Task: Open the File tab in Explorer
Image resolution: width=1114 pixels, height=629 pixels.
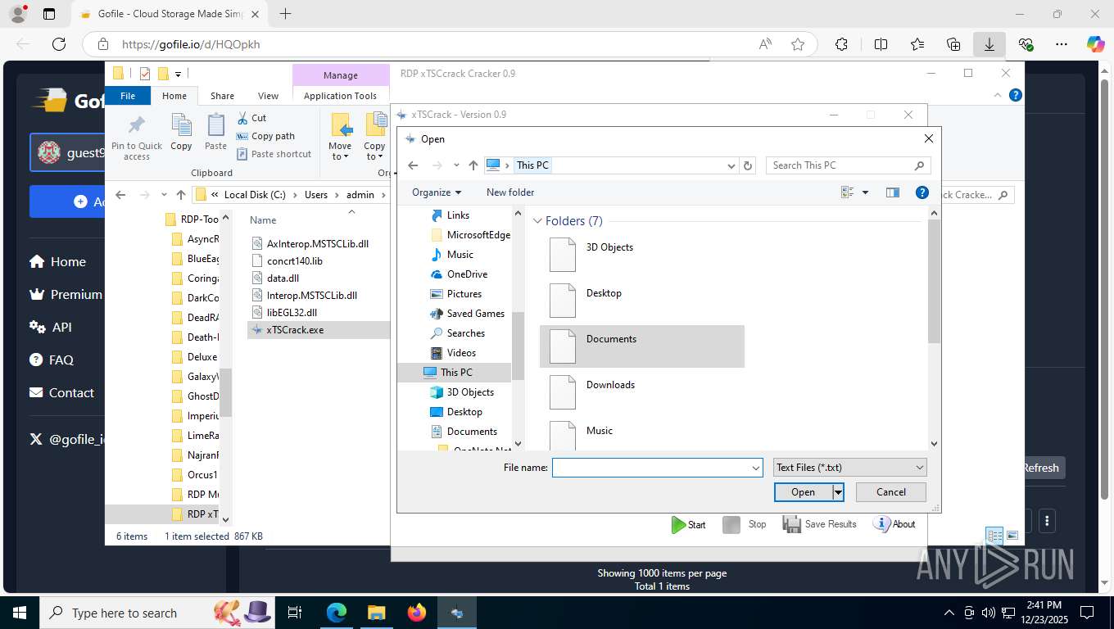Action: (x=128, y=96)
